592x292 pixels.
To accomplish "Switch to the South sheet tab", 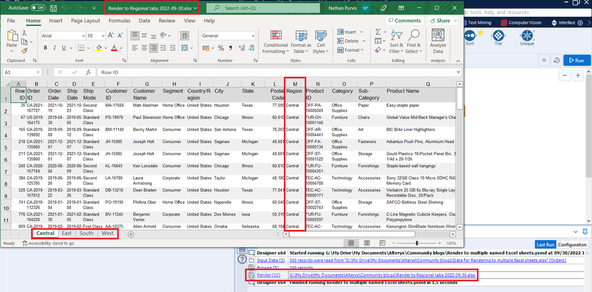I will pos(87,233).
